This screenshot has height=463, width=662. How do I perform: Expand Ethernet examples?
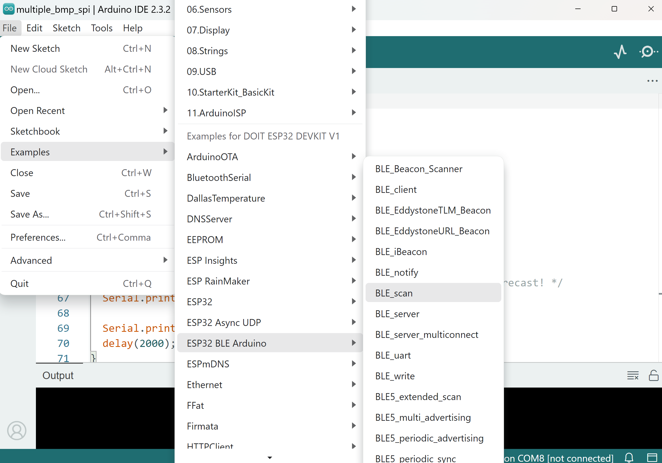coord(270,385)
